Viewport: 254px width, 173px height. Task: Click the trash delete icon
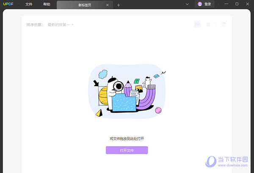pos(224,25)
